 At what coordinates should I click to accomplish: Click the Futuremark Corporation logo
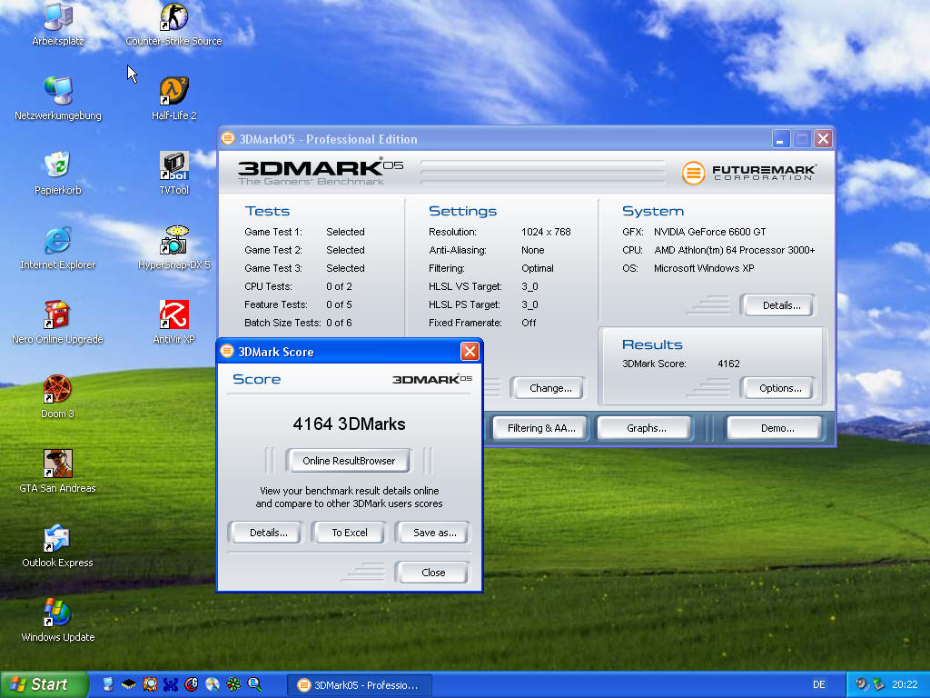coord(749,172)
